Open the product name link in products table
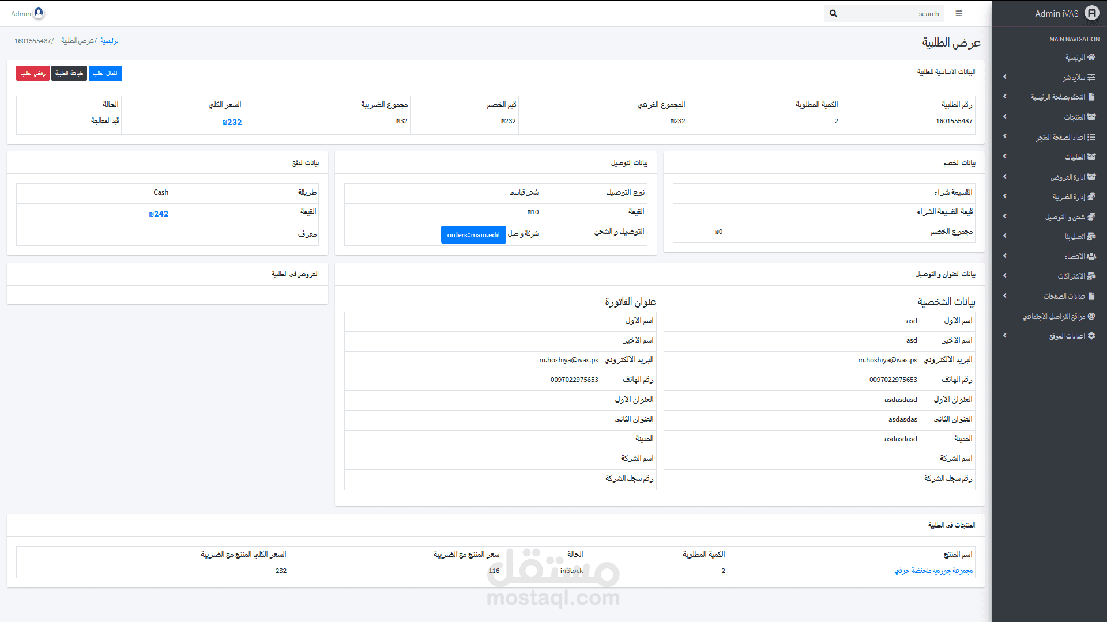Image resolution: width=1107 pixels, height=622 pixels. (933, 570)
